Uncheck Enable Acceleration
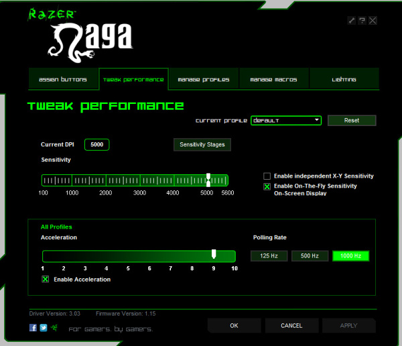Screen dimensions: 402x346 click(x=46, y=279)
